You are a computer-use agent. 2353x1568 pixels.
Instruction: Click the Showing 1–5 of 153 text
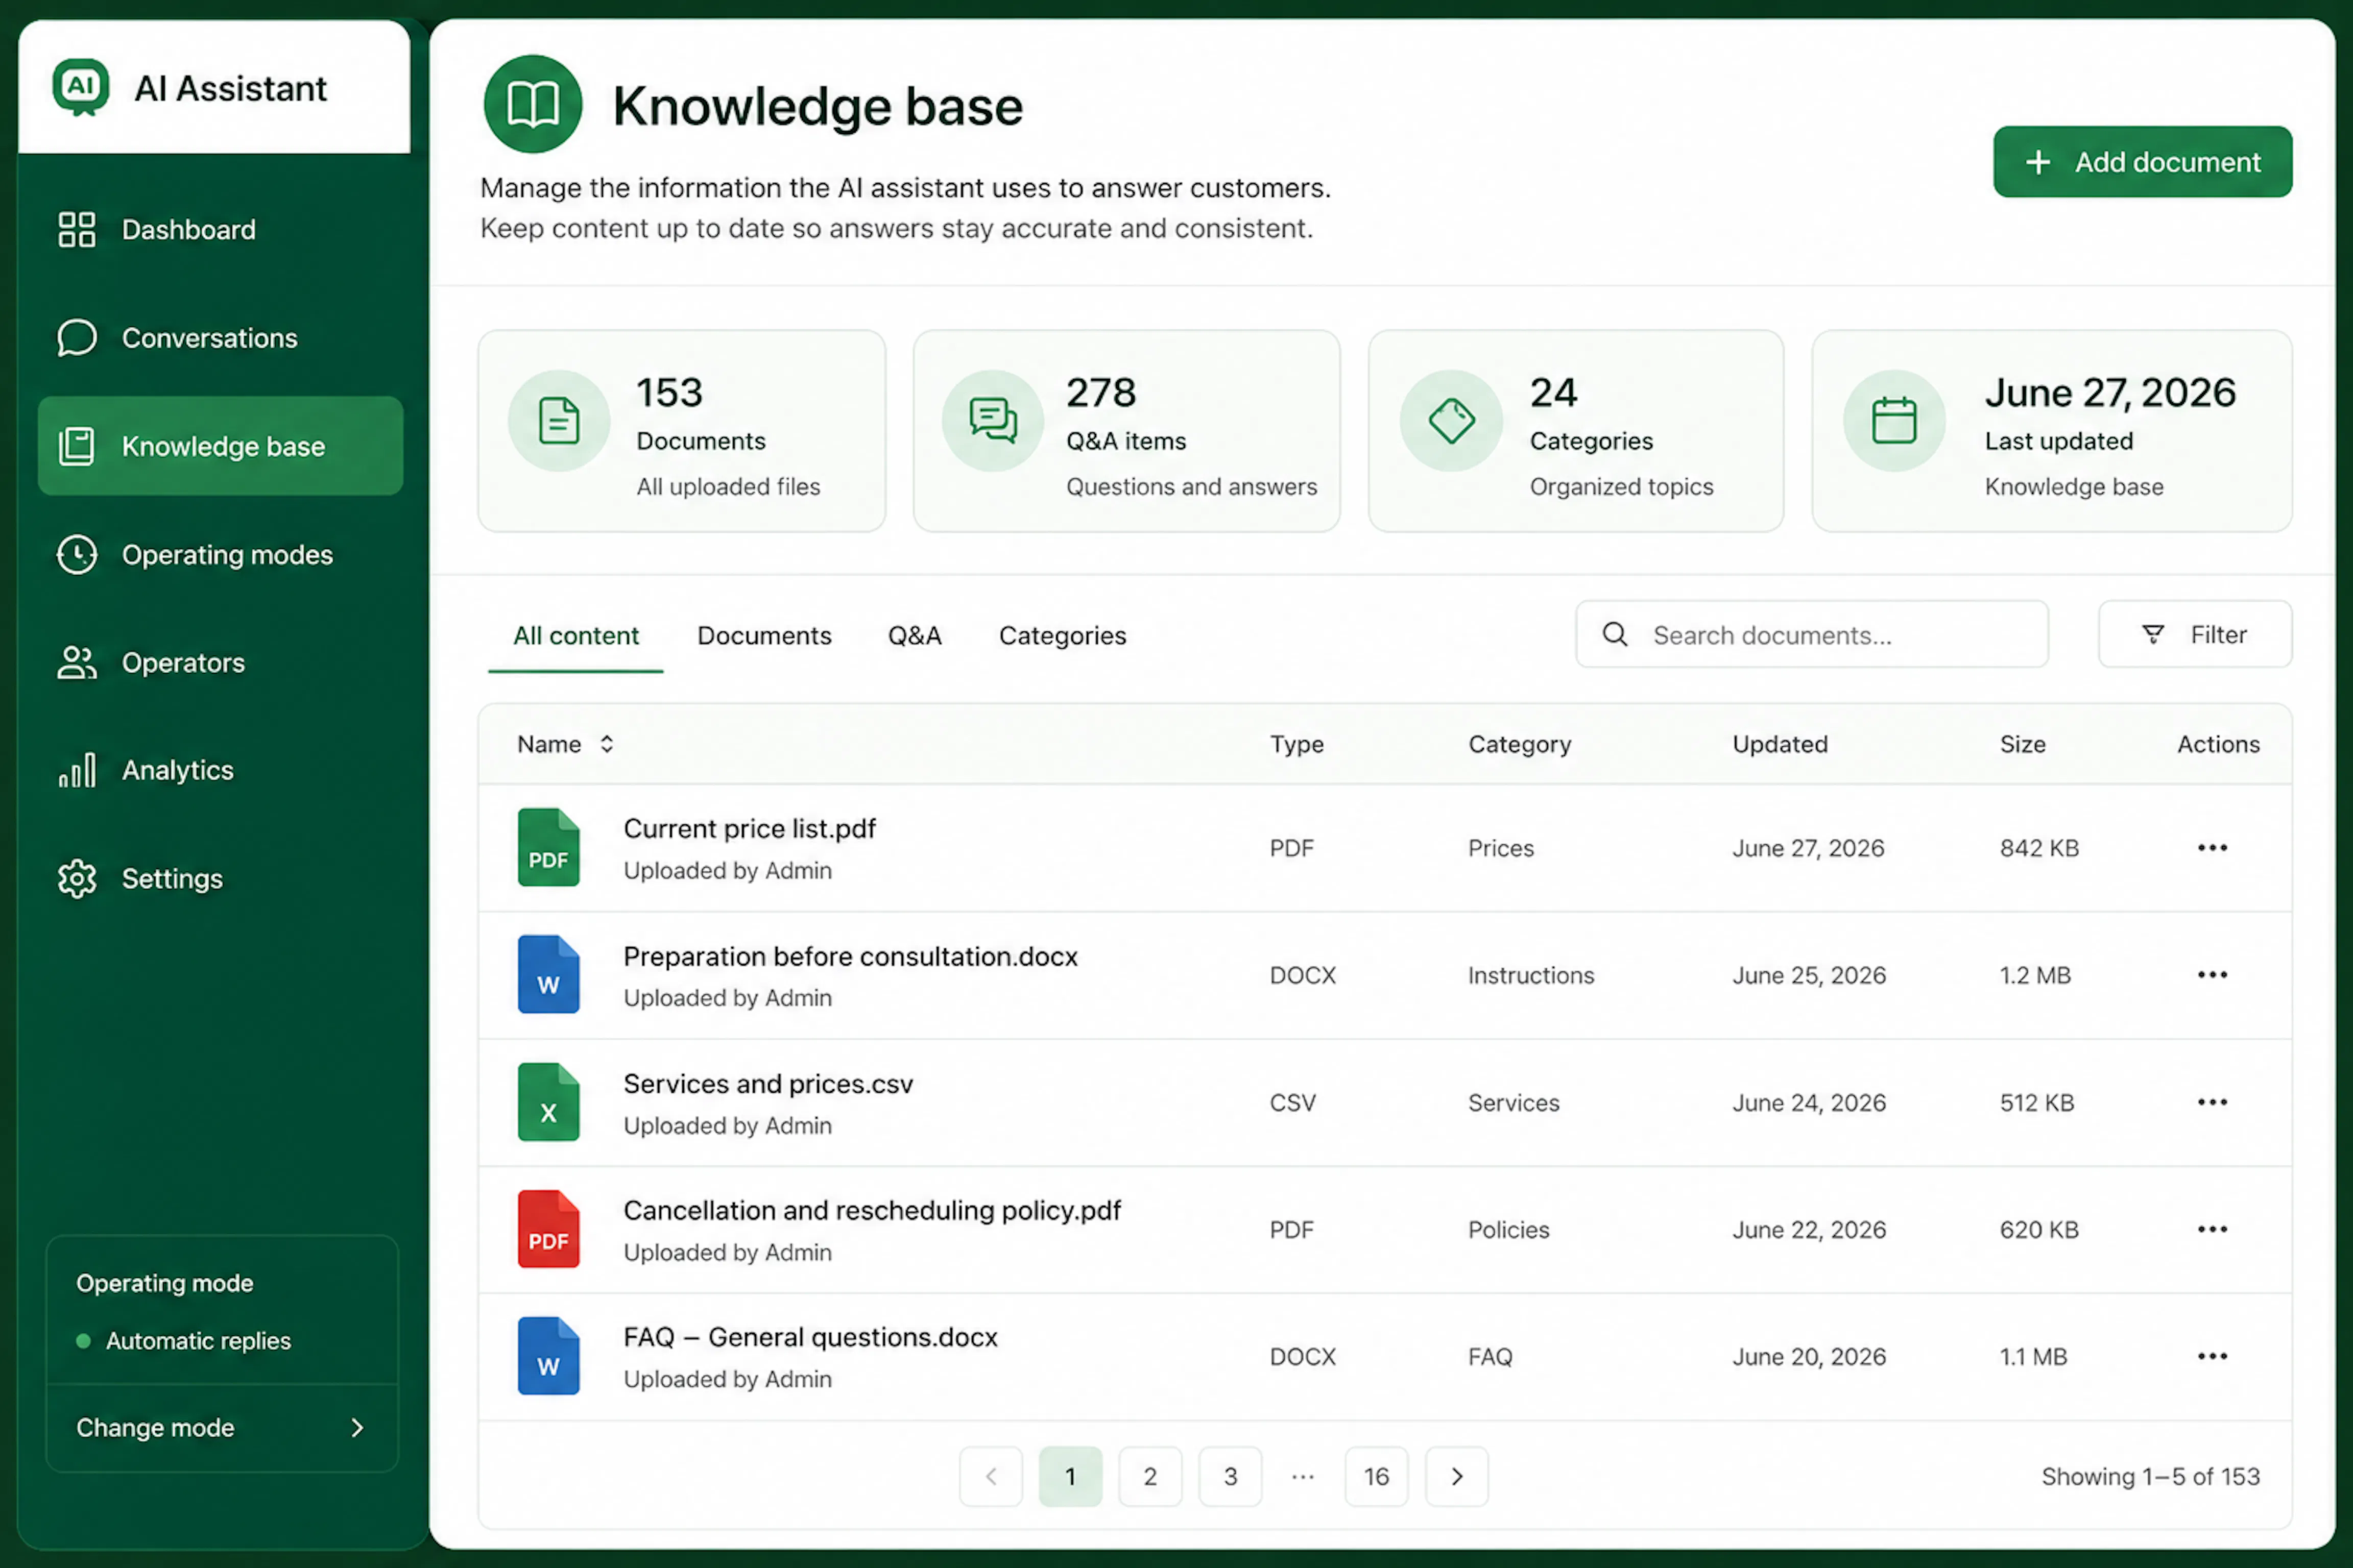(2150, 1476)
